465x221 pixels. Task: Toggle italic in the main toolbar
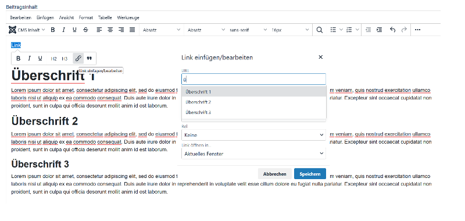pos(63,30)
